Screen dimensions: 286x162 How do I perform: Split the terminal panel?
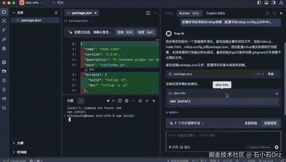coord(120,101)
